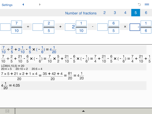Open the hamburger menu icon

pos(147,4)
